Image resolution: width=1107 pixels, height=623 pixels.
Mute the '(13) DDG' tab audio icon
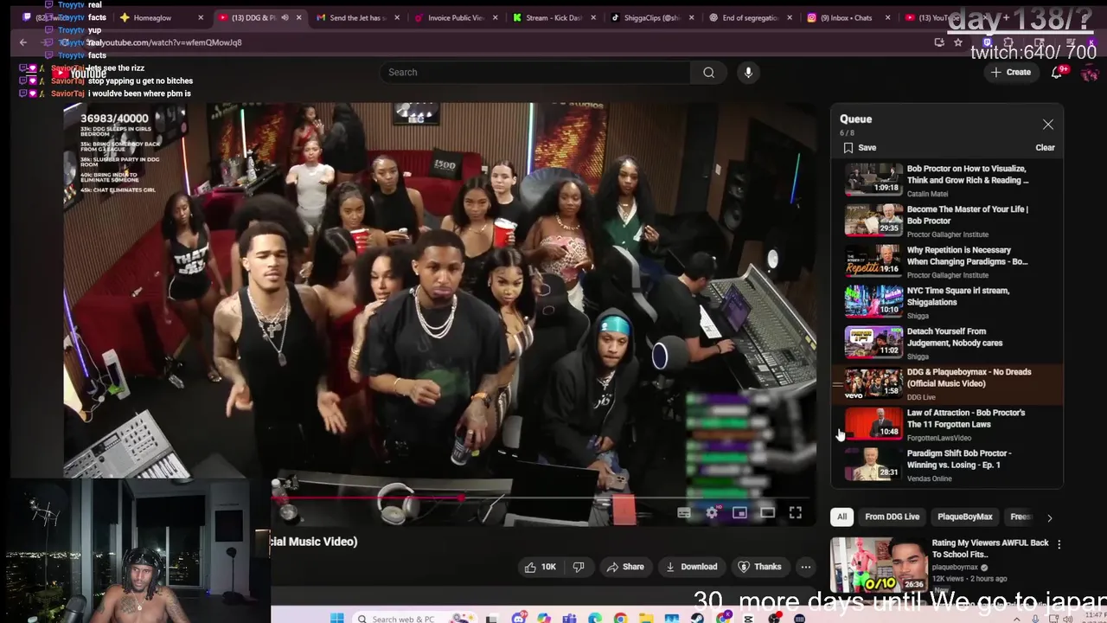285,17
